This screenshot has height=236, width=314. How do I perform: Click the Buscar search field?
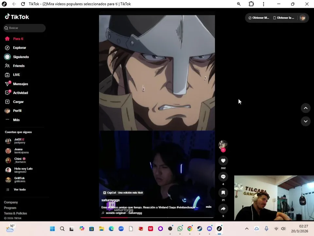(25, 28)
